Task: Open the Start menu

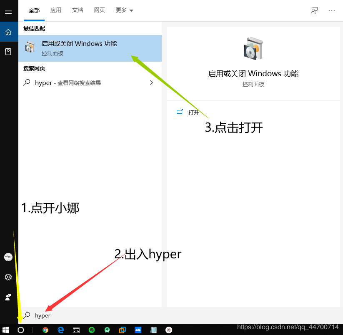Action: (6, 330)
